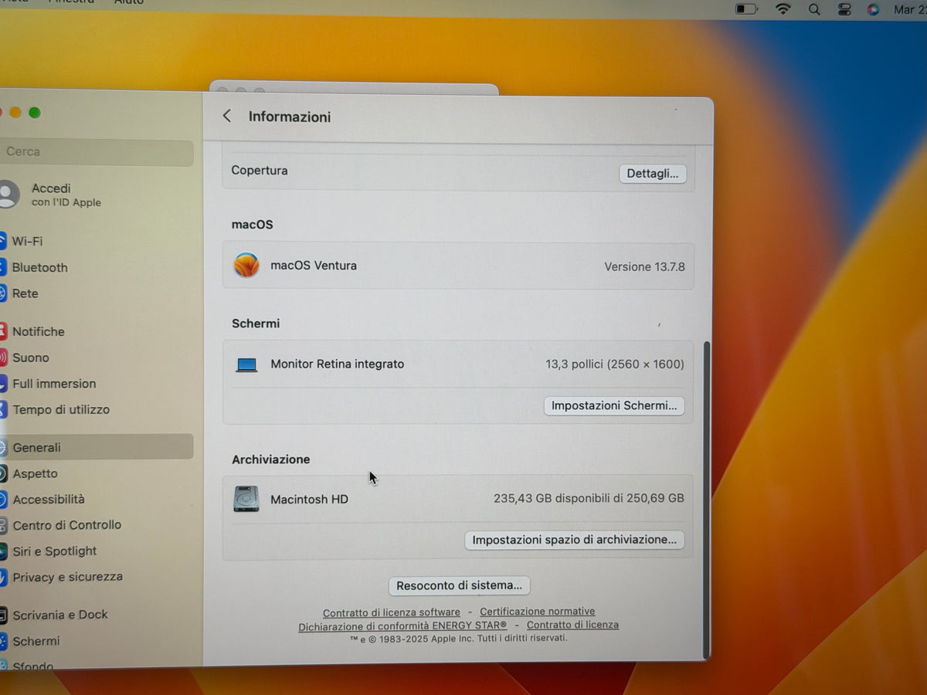Click the laptop icon beside Monitor Retina integrato
The image size is (927, 695).
click(246, 364)
